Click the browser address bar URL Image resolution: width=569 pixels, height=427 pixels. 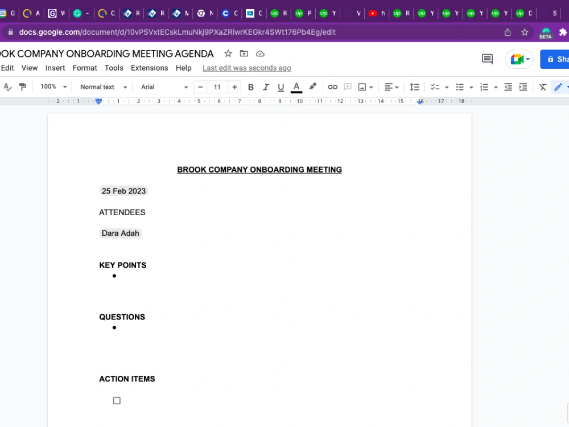[177, 32]
